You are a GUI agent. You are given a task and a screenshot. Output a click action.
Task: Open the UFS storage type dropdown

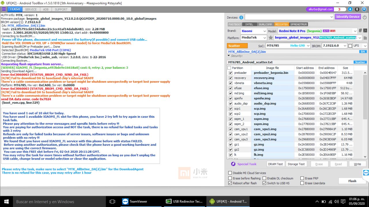360,46
